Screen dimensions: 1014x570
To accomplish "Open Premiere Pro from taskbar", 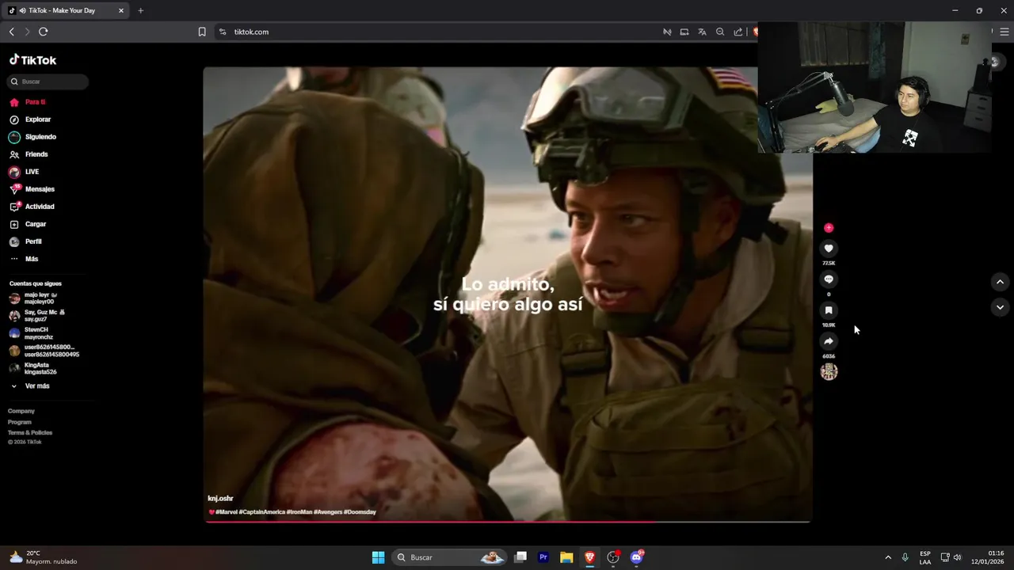I will pos(543,557).
